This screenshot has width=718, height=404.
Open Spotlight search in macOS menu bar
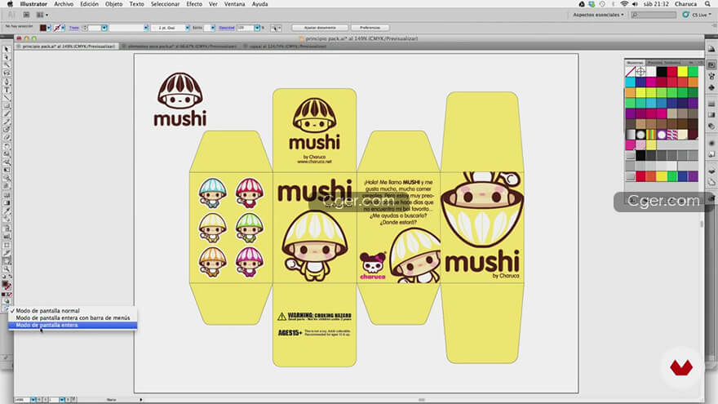click(x=708, y=3)
